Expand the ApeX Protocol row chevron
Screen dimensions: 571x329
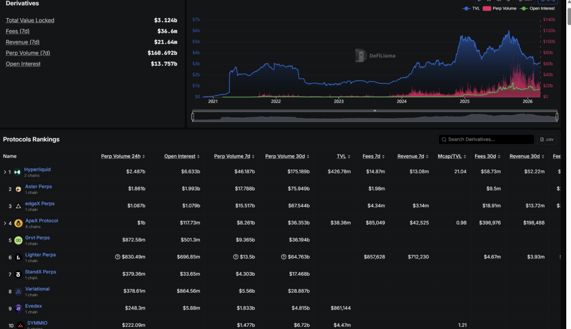pos(5,223)
